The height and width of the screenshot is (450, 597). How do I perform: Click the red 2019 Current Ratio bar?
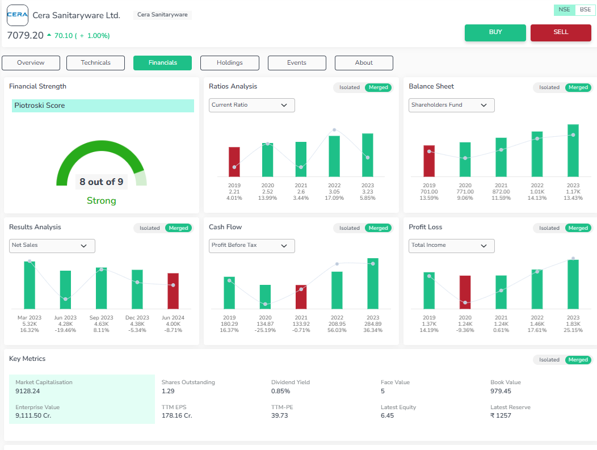(x=234, y=162)
